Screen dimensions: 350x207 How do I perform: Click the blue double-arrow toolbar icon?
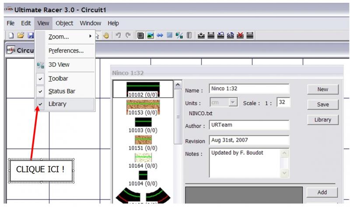click(160, 35)
